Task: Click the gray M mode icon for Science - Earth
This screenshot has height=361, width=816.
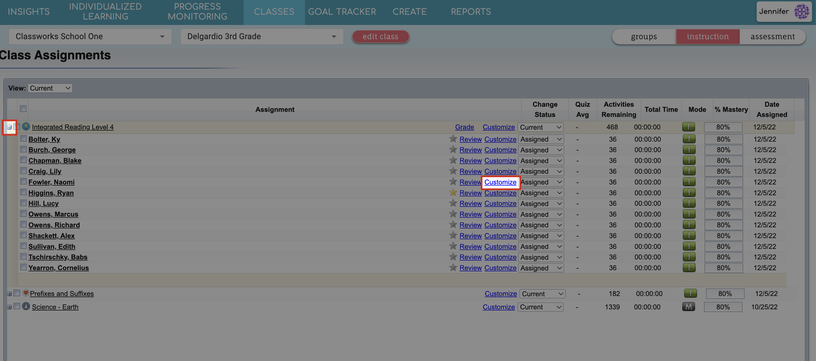Action: coord(688,306)
